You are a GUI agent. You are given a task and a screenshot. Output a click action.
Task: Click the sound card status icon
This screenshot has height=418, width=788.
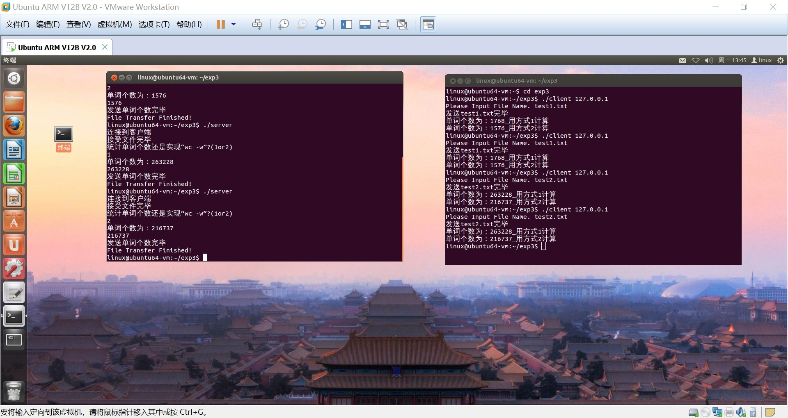(741, 412)
